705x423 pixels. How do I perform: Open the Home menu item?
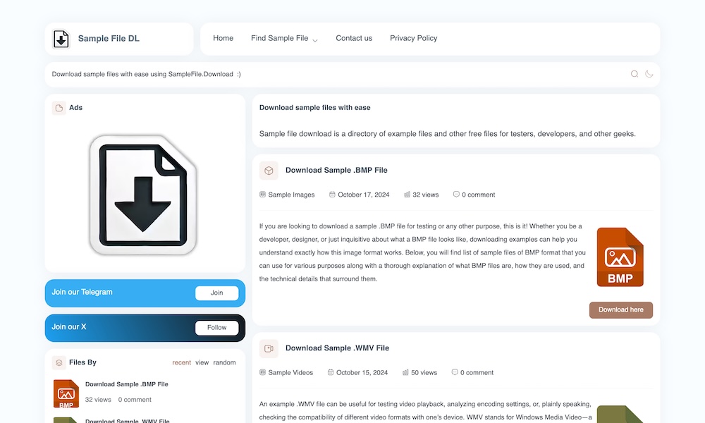coord(223,39)
